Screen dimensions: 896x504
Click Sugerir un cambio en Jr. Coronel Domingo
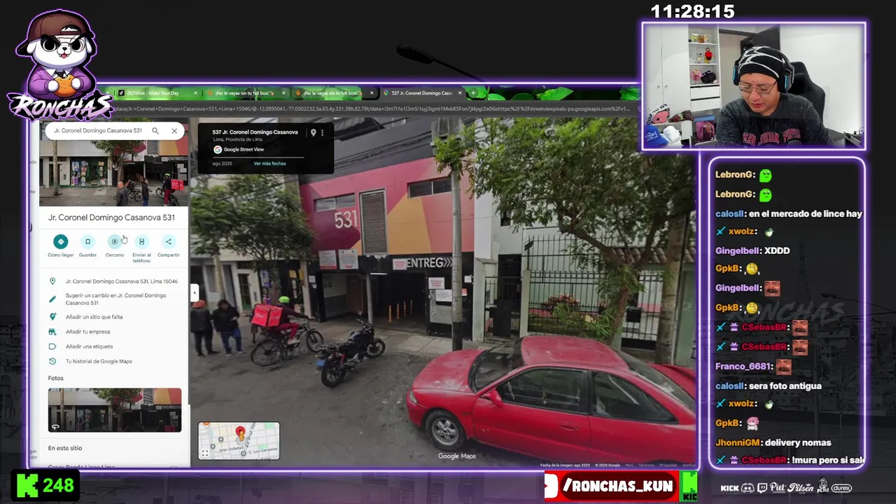click(115, 299)
